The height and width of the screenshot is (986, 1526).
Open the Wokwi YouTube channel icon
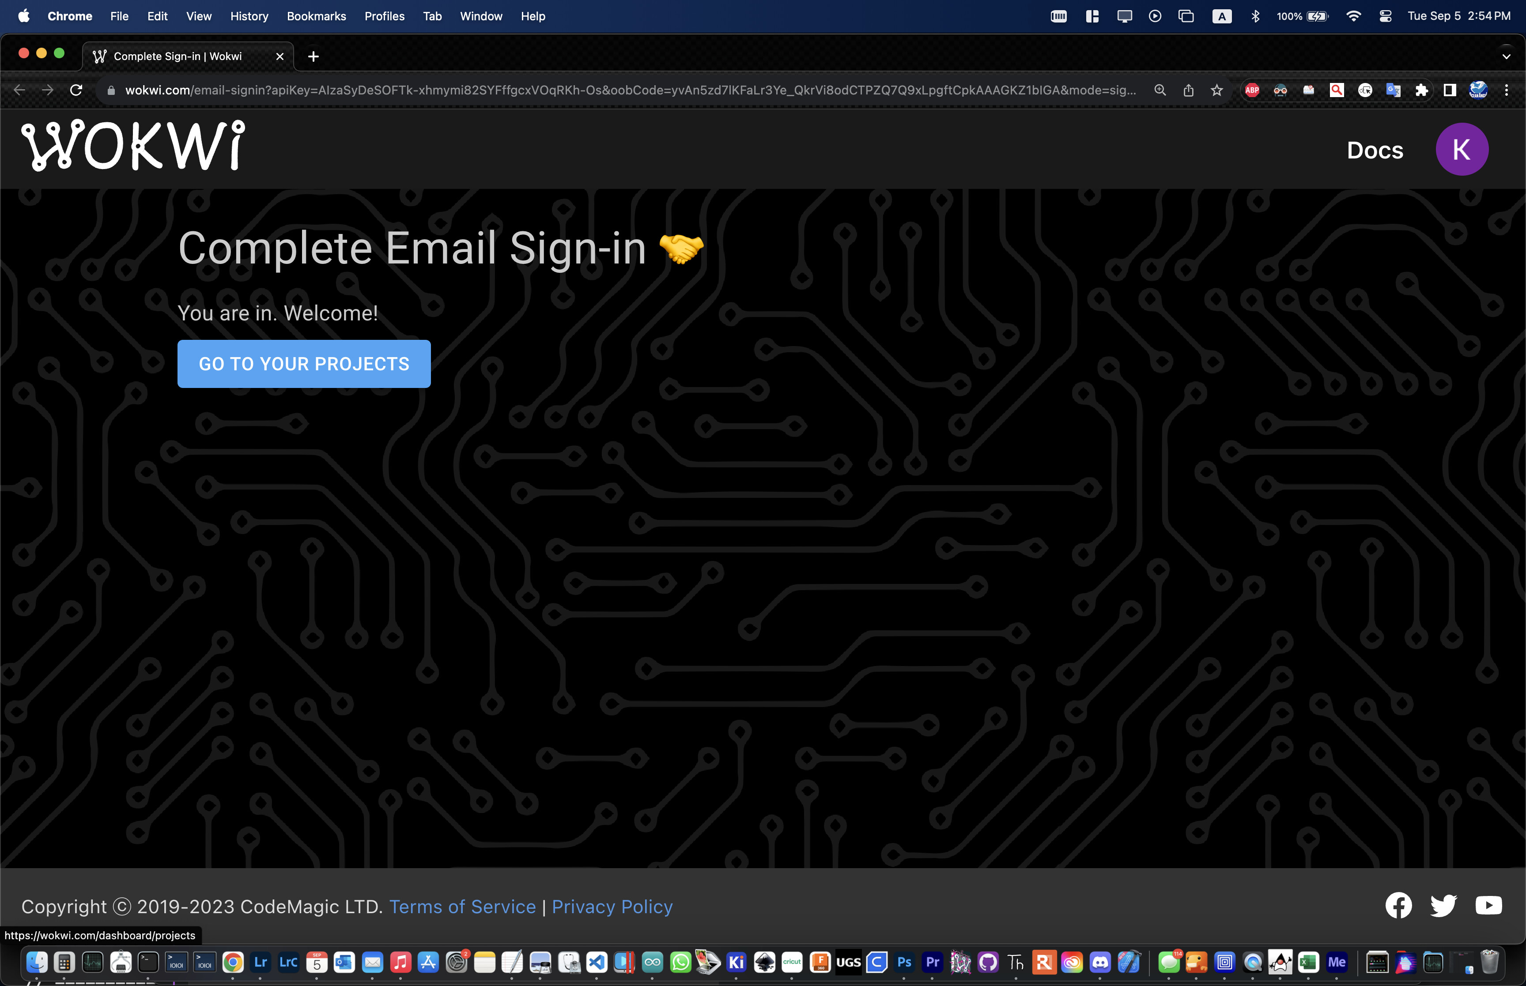[1488, 905]
